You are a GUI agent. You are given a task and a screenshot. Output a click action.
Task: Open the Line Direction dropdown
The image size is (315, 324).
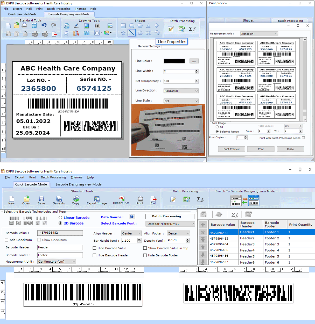click(x=181, y=91)
